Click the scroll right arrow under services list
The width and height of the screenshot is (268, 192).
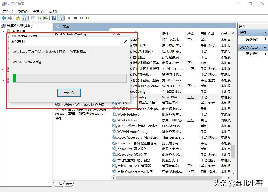coord(229,178)
